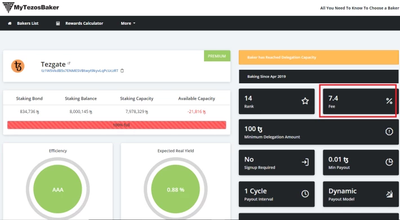Click the Baker has Reached Delegation Capacity banner
400x220 pixels.
[319, 57]
